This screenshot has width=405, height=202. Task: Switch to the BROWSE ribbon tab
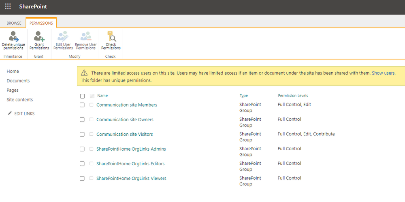(x=14, y=23)
